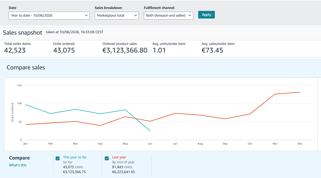
Task: Open the Date range dropdown
Action: point(49,16)
